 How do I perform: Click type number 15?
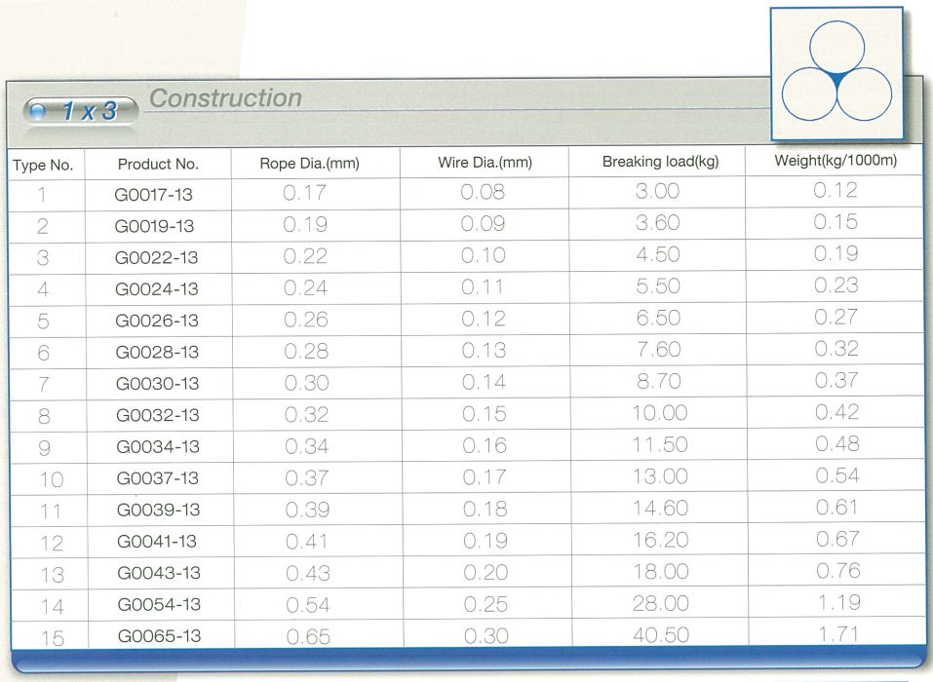[53, 638]
